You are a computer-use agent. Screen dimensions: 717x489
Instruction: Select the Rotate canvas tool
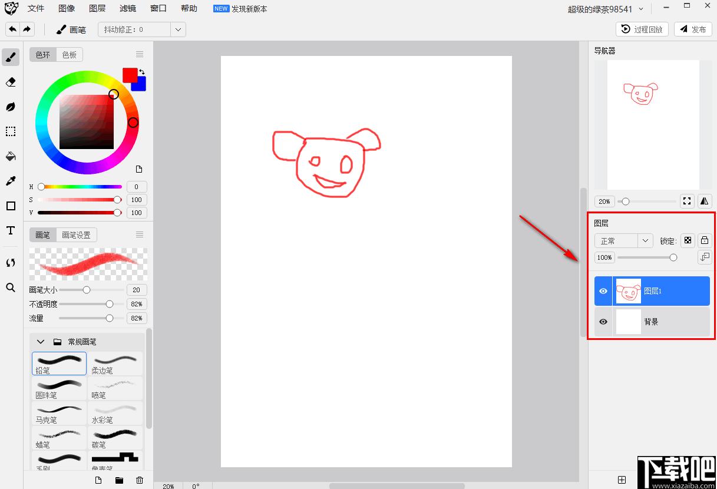11,263
